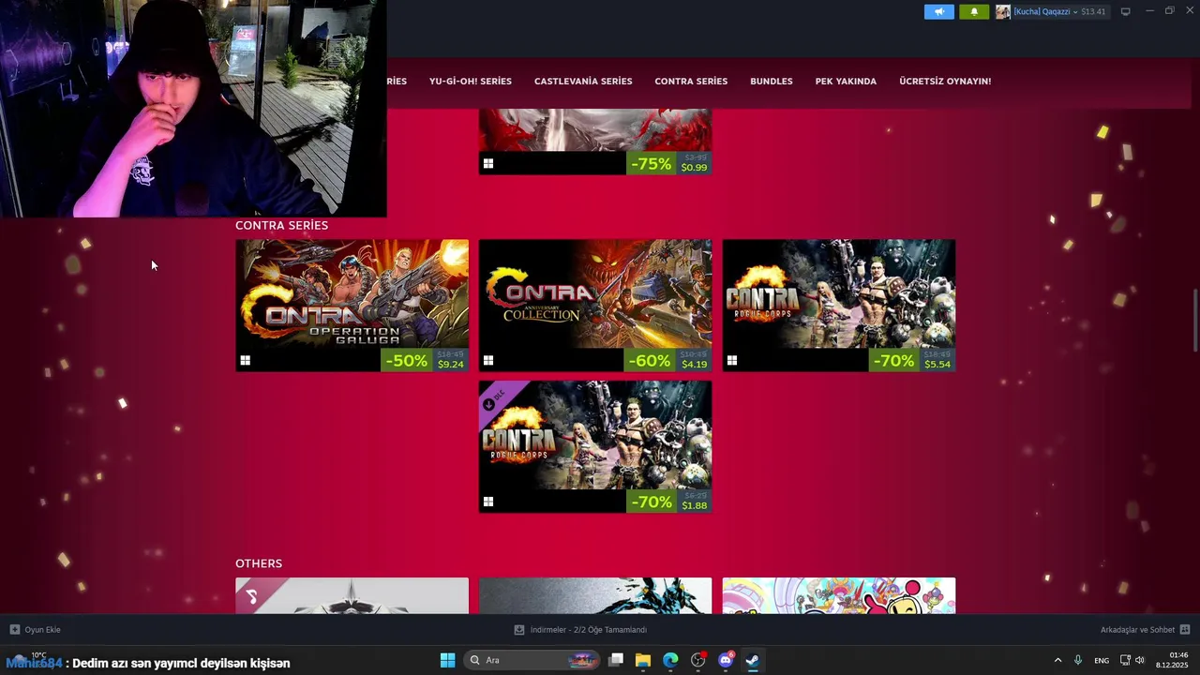This screenshot has height=675, width=1200.
Task: Click the microphone tray icon
Action: pos(1078,660)
